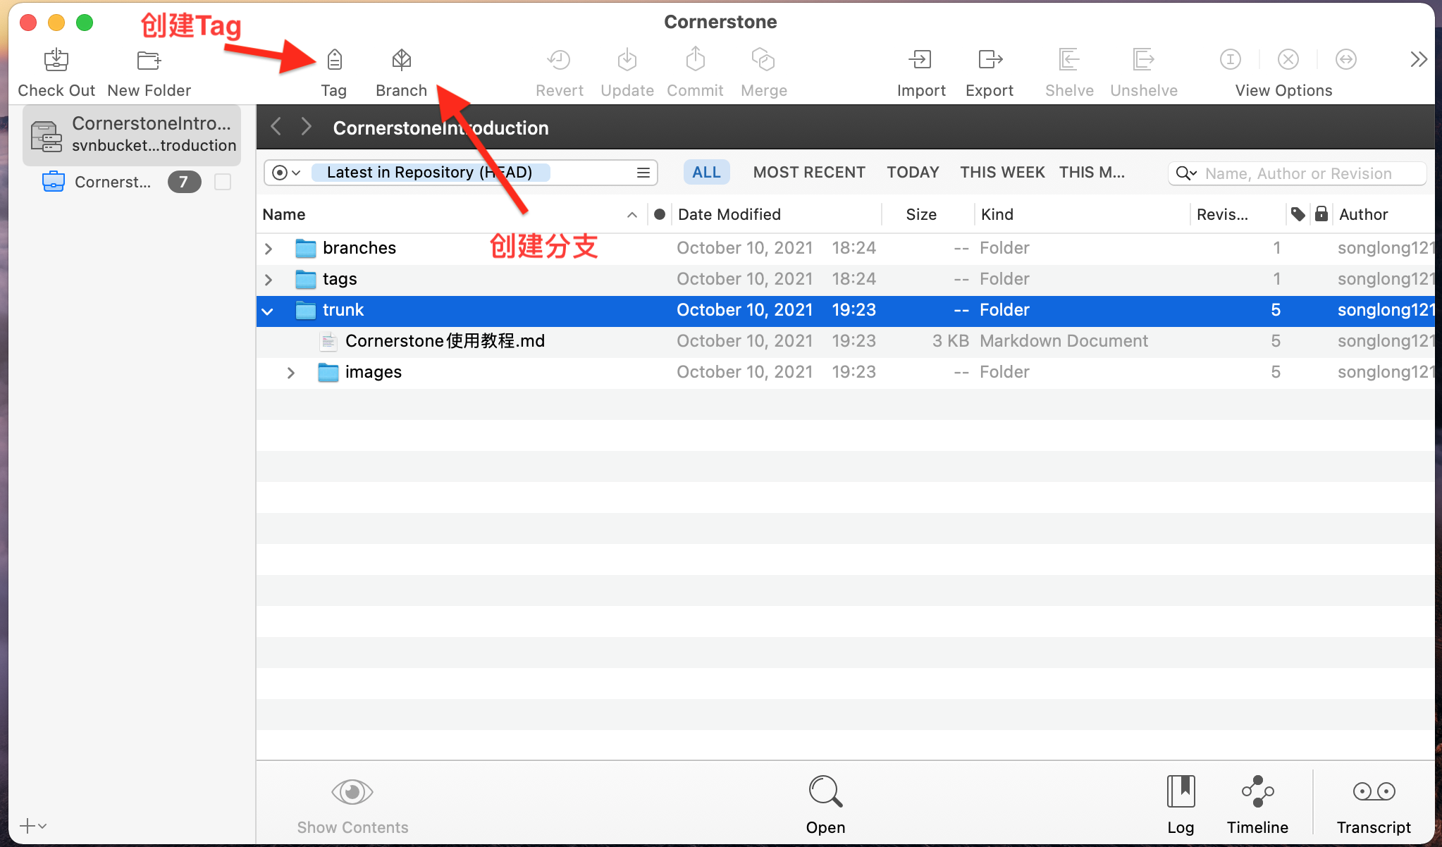Click the Update toolbar icon

coord(627,60)
